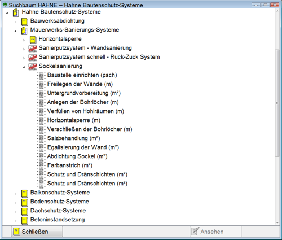Viewport: 282px width, 240px height.
Task: Click the position icon beside Untergrundvorbereitung
Action: click(41, 93)
